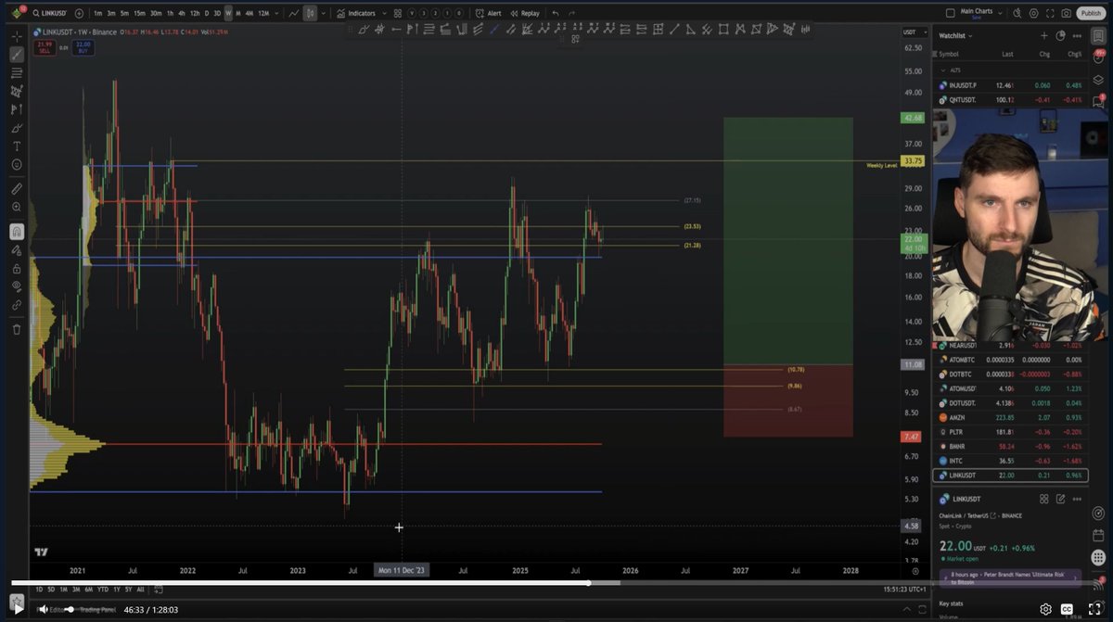Switch to the weekly W timeframe
The height and width of the screenshot is (622, 1113).
point(228,13)
